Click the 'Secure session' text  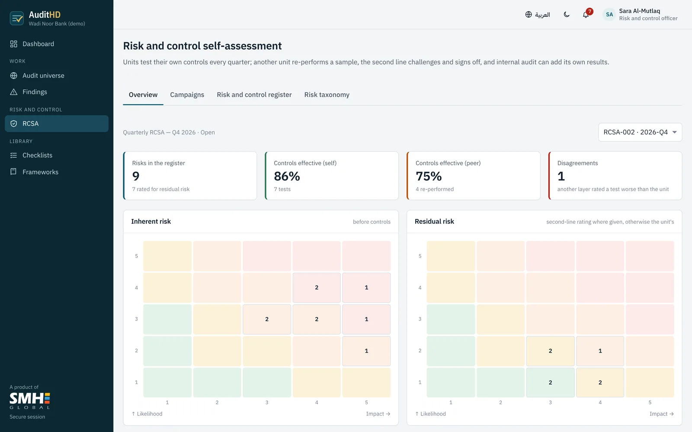[27, 417]
